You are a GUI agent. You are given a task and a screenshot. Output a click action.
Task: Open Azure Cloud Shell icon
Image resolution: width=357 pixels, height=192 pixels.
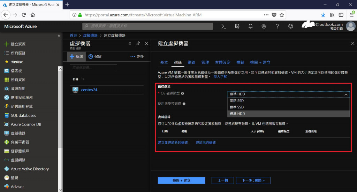coord(223,26)
